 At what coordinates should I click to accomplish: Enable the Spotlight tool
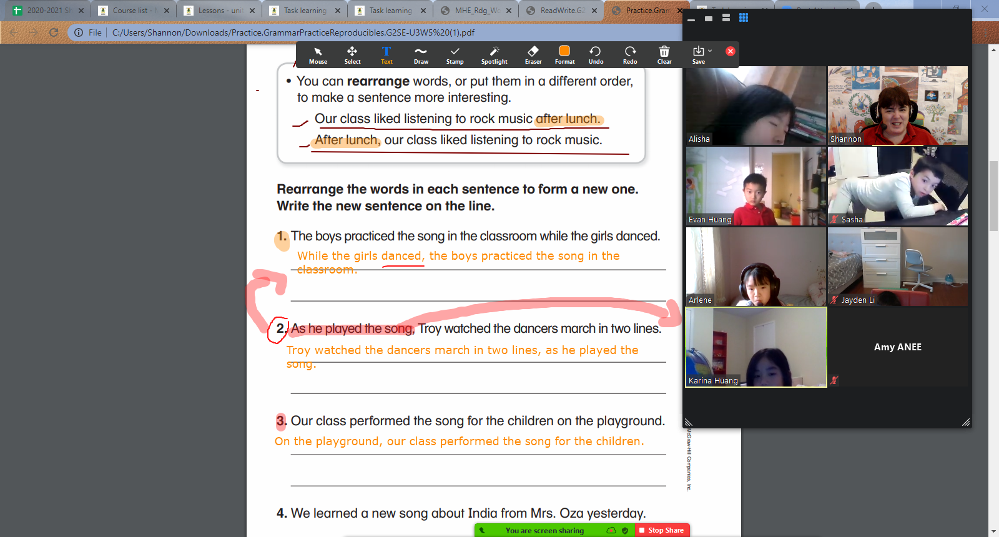[x=494, y=55]
